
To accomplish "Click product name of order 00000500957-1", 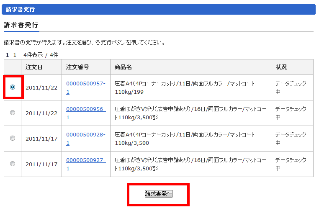I will [184, 87].
